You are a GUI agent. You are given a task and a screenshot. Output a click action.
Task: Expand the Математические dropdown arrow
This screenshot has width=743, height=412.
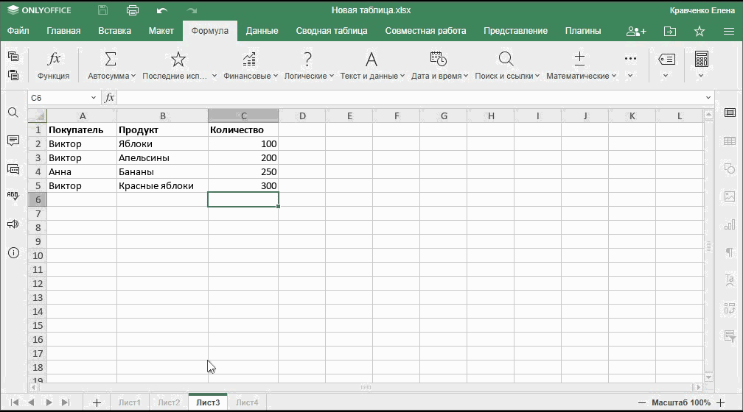[613, 76]
